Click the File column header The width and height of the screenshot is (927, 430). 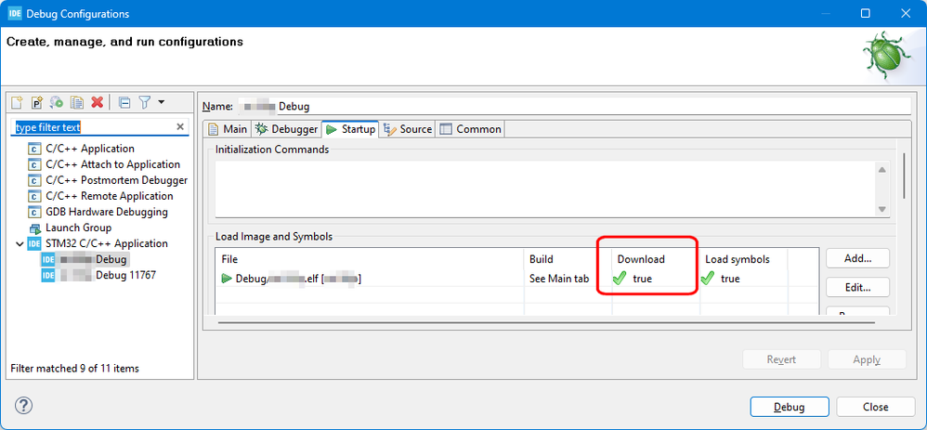click(x=370, y=259)
